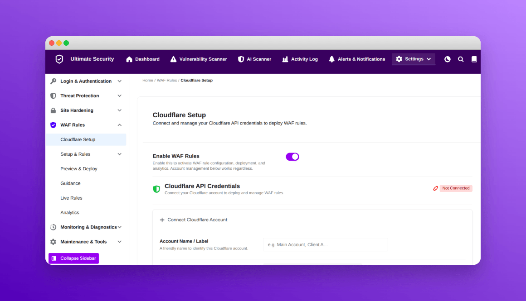
Task: Click the Maintenance & Tools gear icon
Action: pyautogui.click(x=53, y=242)
